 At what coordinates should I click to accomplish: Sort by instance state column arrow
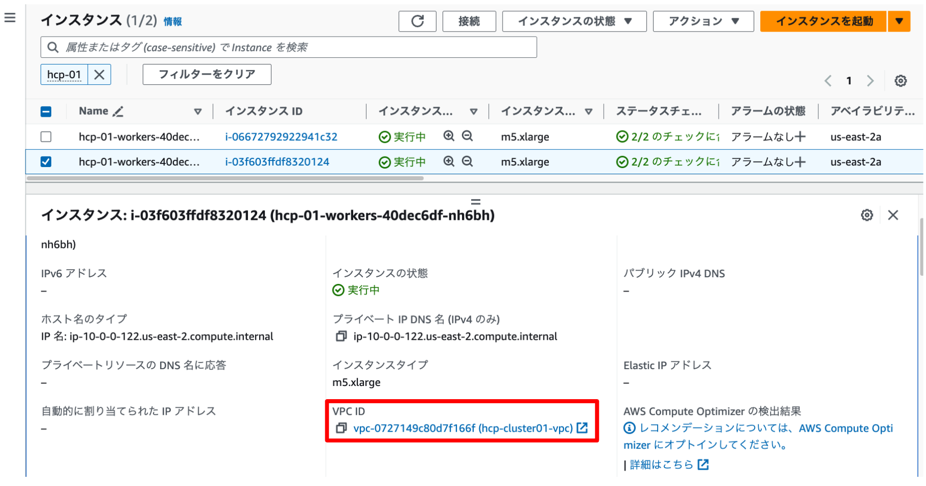[474, 112]
